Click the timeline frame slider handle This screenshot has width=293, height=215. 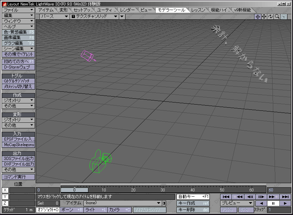74,190
